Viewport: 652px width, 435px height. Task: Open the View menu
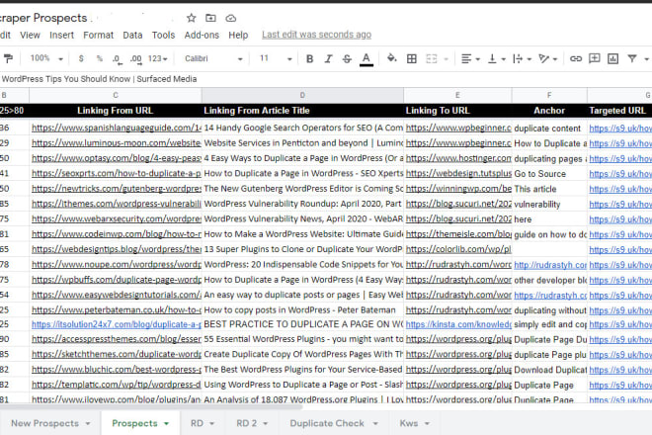point(30,35)
